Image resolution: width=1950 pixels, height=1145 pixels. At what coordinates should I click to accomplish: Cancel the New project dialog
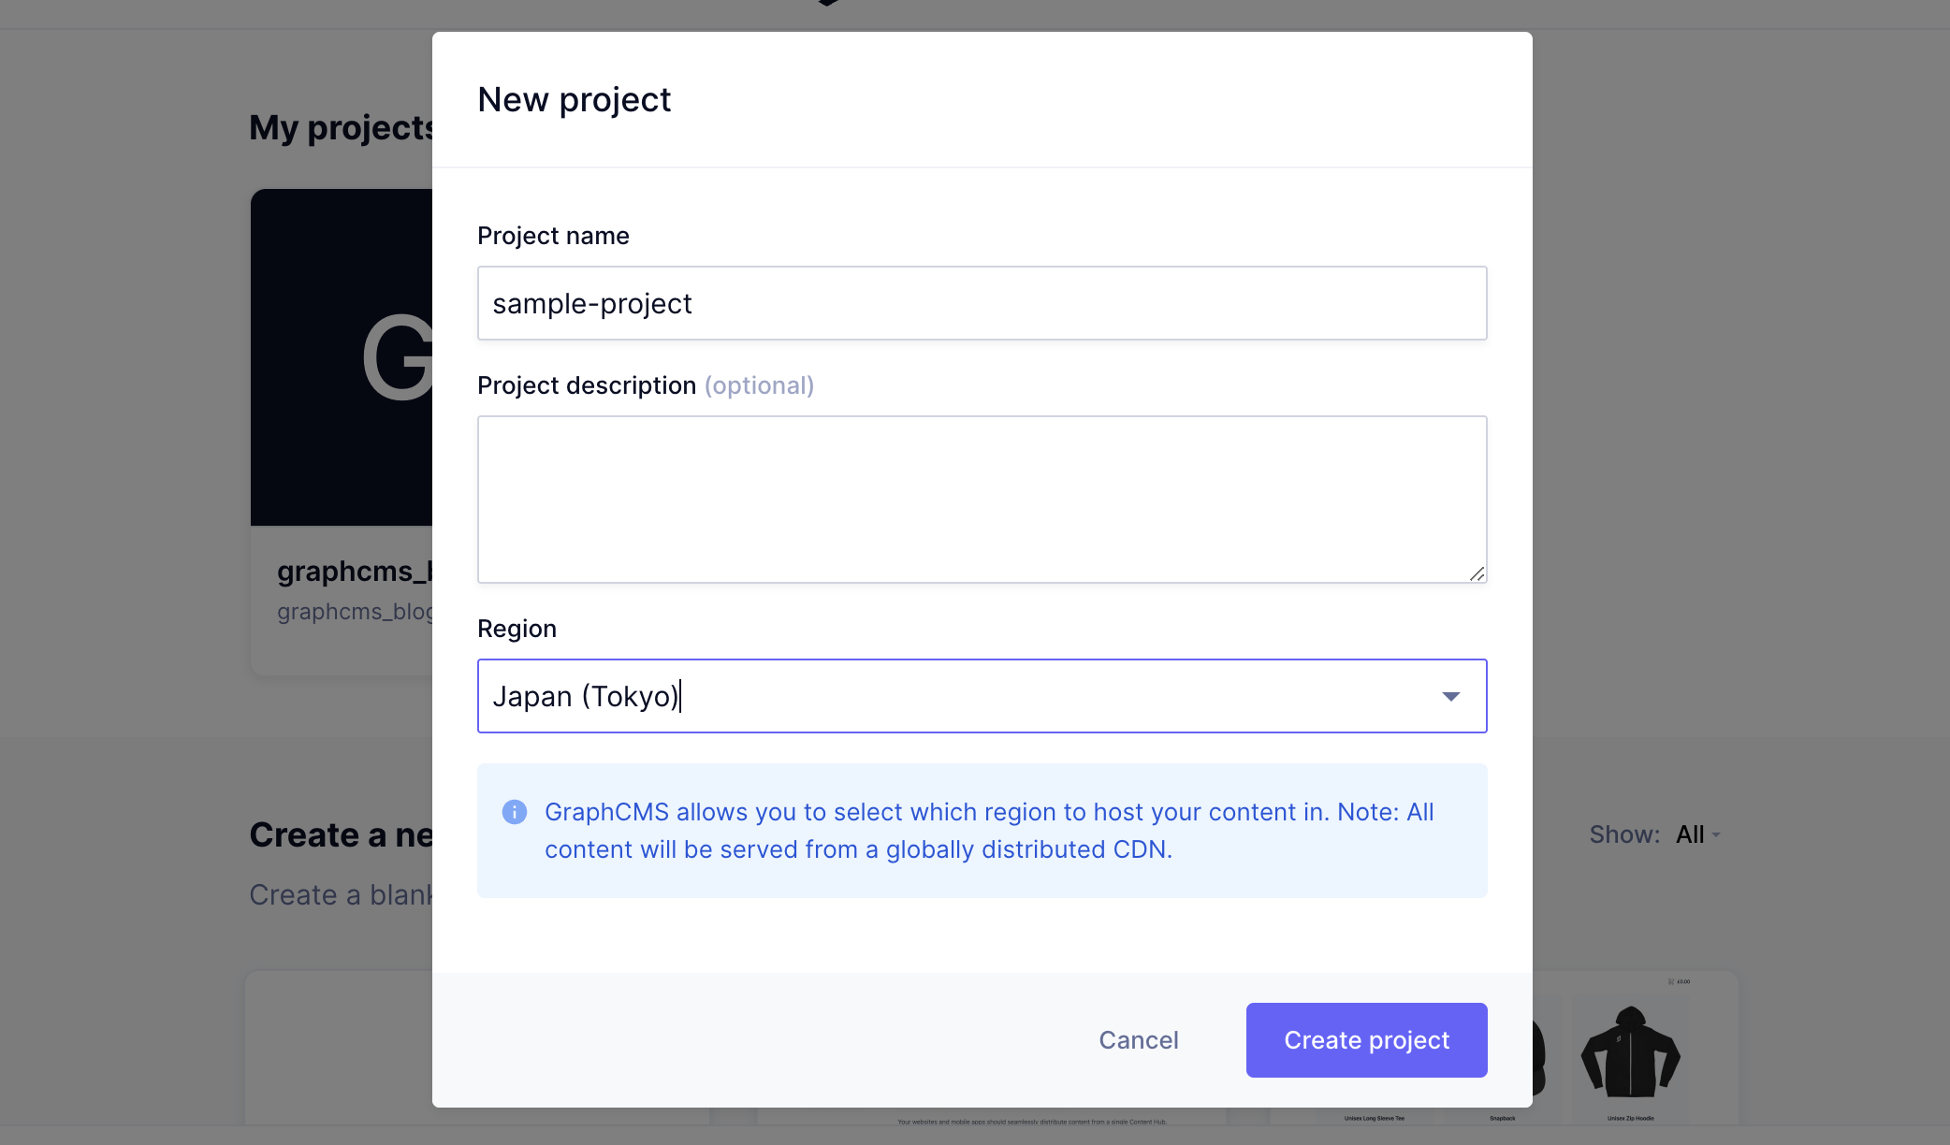1138,1039
